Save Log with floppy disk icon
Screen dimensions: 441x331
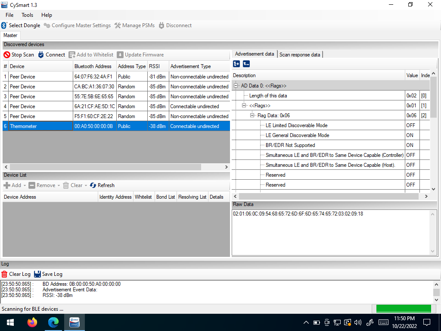48,274
